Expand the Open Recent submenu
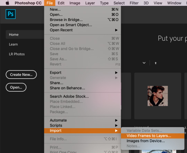Screen dimensions: 187x153 82,30
